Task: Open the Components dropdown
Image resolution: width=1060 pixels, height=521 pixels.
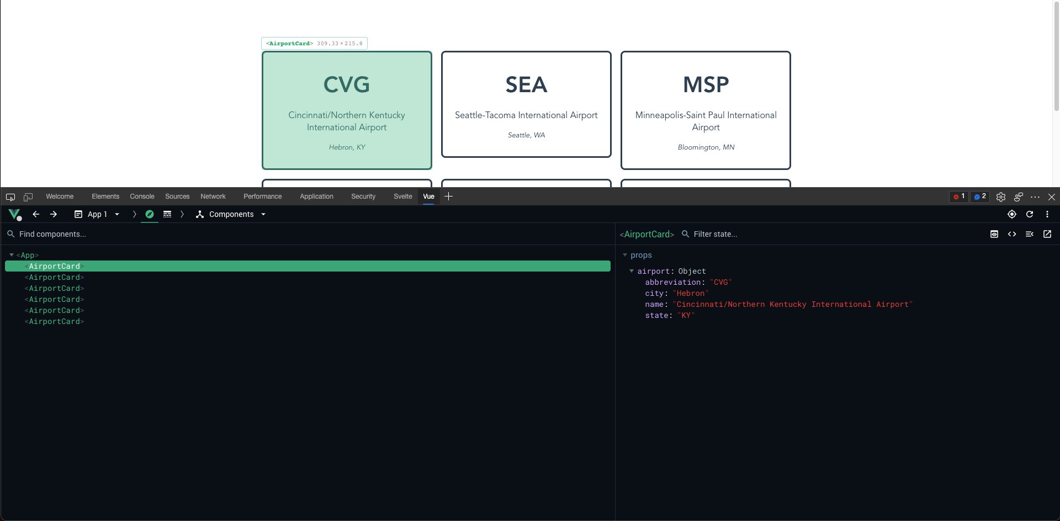Action: 231,214
